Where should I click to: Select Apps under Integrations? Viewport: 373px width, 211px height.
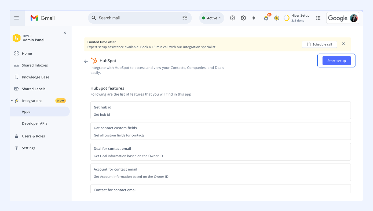tap(40, 111)
